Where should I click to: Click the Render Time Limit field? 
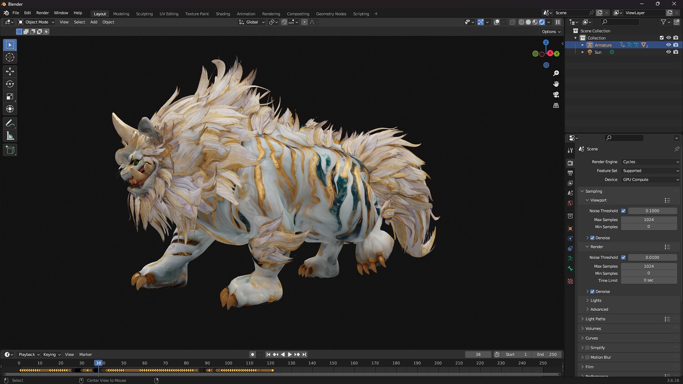coord(649,281)
